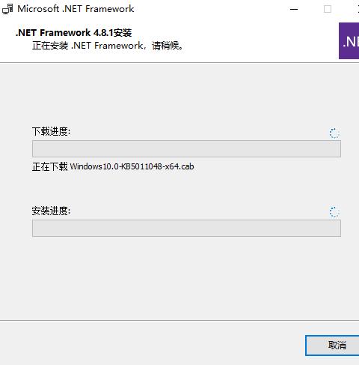Image resolution: width=359 pixels, height=365 pixels.
Task: Click the 取消 cancel button
Action: [333, 346]
